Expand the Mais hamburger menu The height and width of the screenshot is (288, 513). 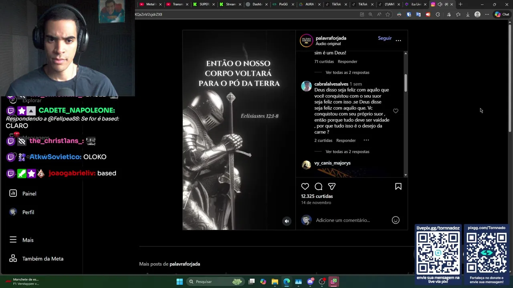click(x=22, y=240)
